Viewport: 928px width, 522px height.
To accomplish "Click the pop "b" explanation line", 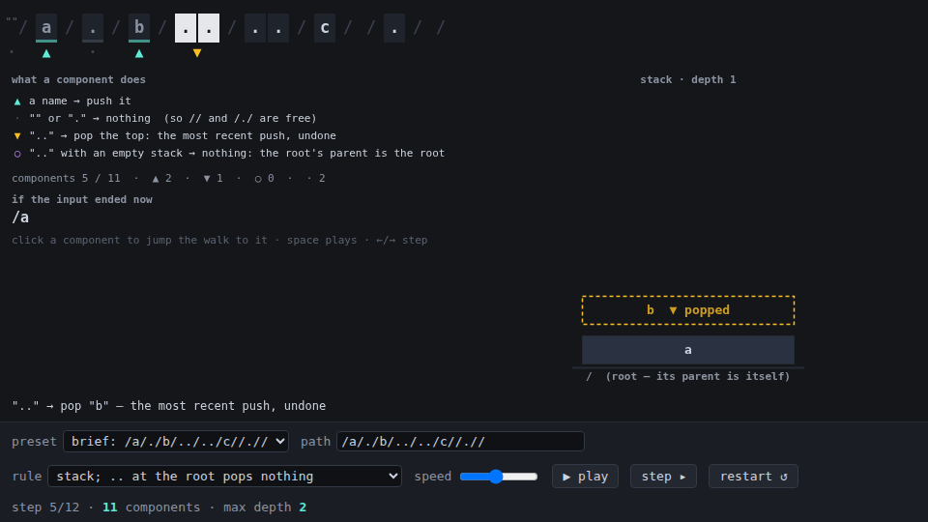I will (x=168, y=406).
